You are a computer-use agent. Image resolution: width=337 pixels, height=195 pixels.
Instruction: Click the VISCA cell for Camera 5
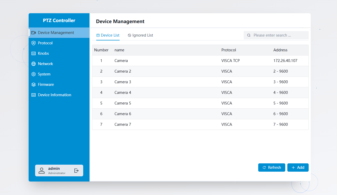(227, 103)
